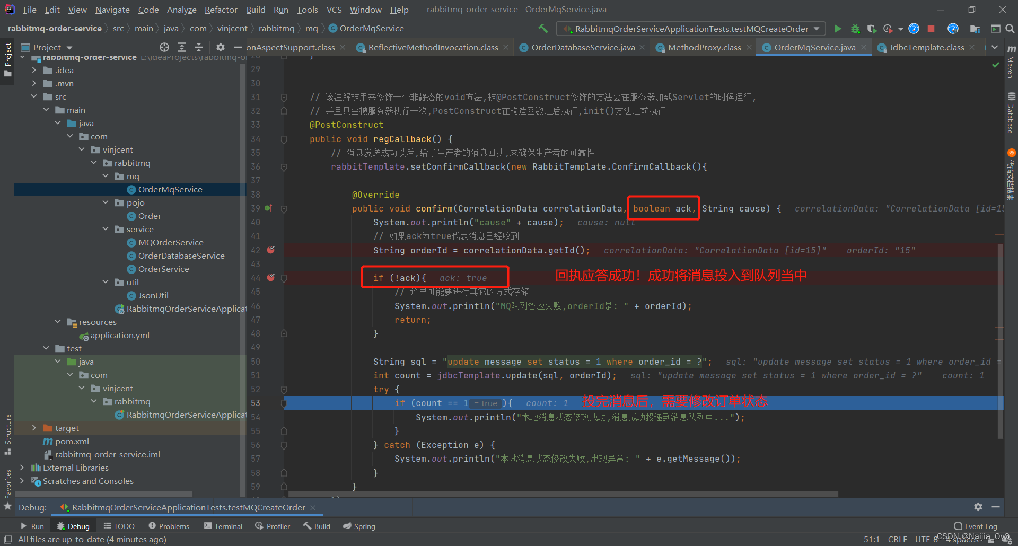1018x546 pixels.
Task: Open the Refactor menu
Action: [221, 10]
